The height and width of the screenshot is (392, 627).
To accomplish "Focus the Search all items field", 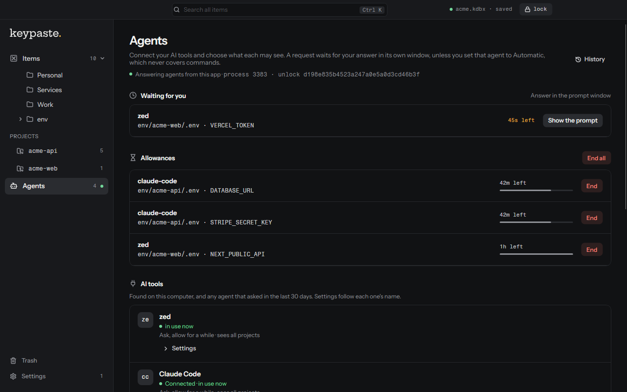I will tap(279, 10).
